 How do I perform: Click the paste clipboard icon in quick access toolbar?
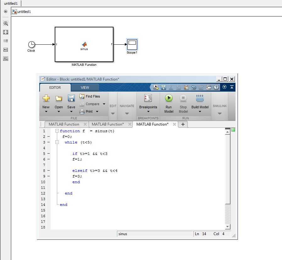(186, 88)
